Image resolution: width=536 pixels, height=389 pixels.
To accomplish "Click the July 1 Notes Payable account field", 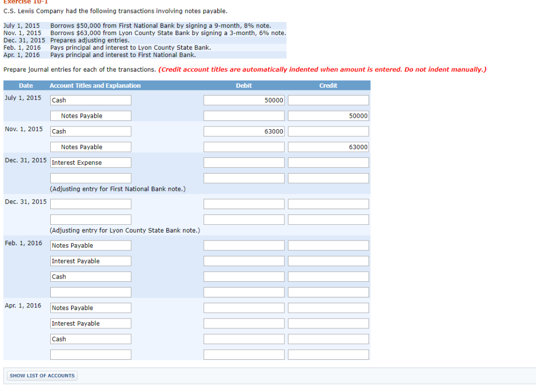I will [x=91, y=116].
